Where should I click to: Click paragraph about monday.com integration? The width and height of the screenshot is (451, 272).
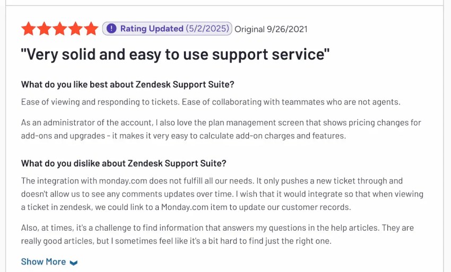[222, 194]
